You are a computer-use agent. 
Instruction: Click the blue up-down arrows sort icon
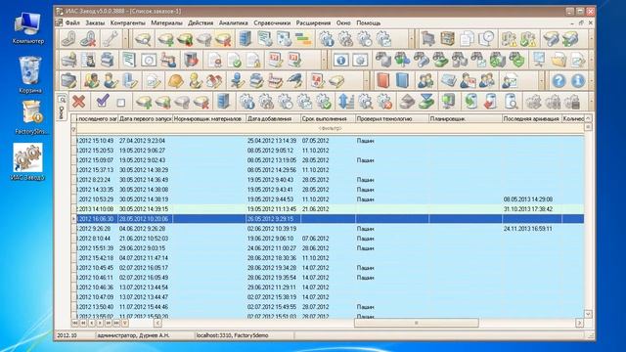click(x=345, y=102)
